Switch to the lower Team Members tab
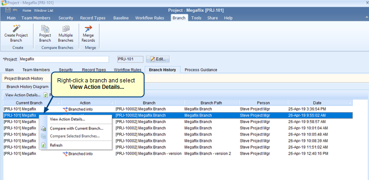 pos(36,70)
